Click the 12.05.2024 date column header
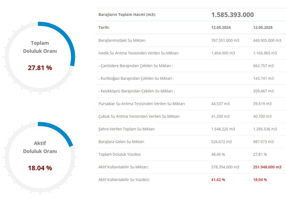This screenshot has height=198, width=286. (x=221, y=27)
